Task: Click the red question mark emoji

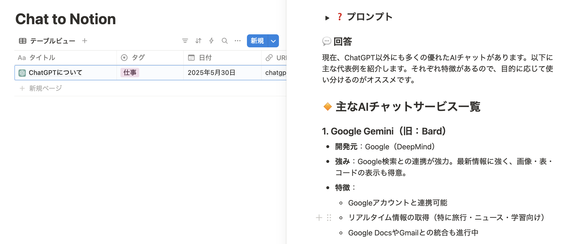Action: (x=340, y=17)
